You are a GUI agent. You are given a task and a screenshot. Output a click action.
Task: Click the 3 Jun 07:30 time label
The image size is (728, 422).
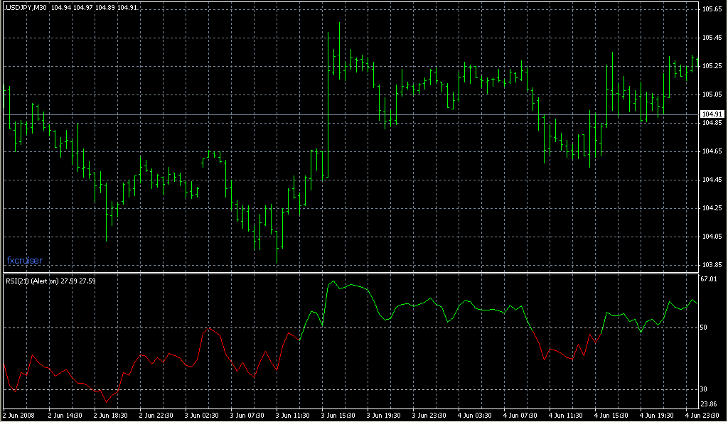point(247,416)
